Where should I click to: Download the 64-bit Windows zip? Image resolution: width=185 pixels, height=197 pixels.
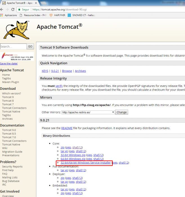click(x=73, y=159)
